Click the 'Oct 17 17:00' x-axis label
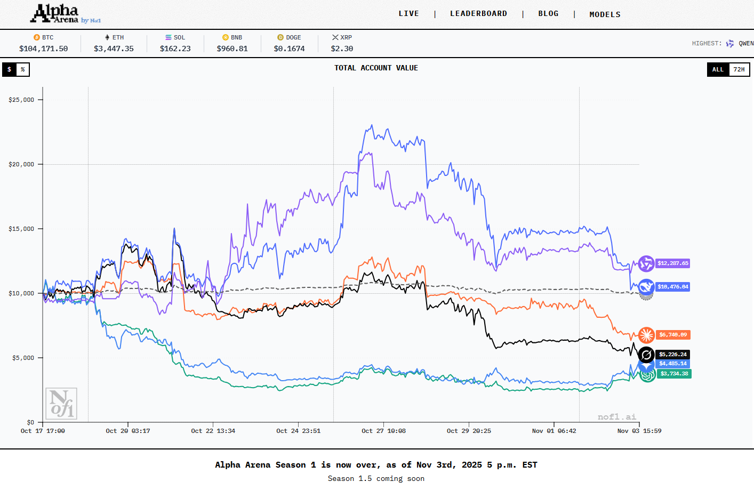Viewport: 754px width, 490px height. click(x=43, y=431)
